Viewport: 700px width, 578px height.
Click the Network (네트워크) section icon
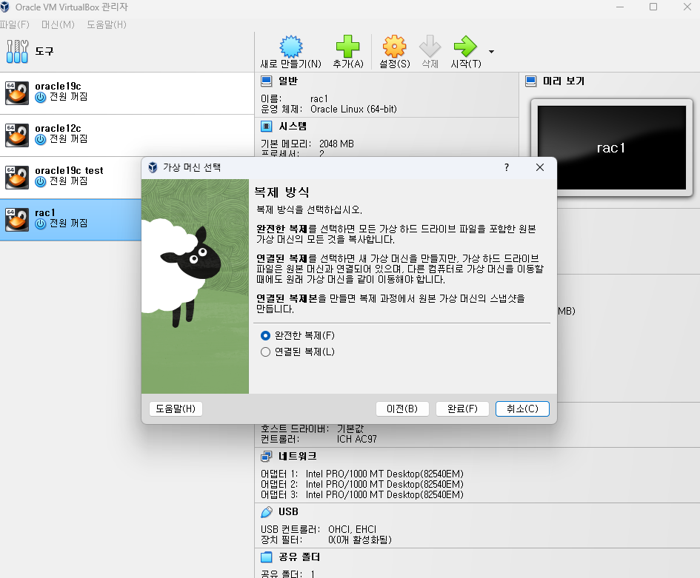267,456
